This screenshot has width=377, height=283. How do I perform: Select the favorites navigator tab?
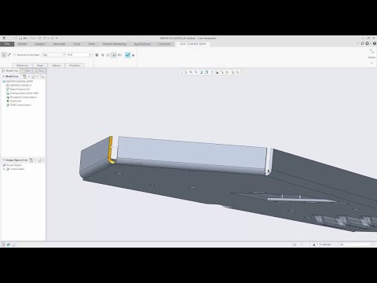[x=39, y=71]
